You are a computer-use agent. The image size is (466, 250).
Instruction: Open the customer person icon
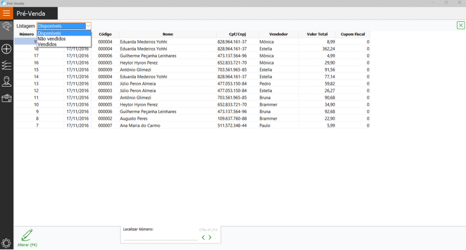click(6, 81)
